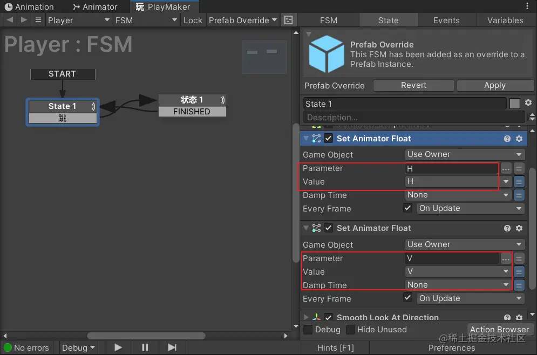Viewport: 537px width, 355px height.
Task: Disable the second Set Animator Float action
Action: point(329,228)
